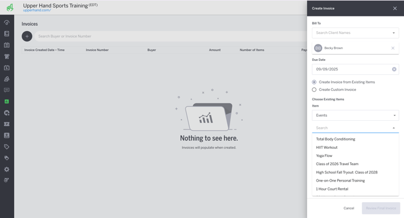
Task: Open the Search Client Names dropdown
Action: 355,33
